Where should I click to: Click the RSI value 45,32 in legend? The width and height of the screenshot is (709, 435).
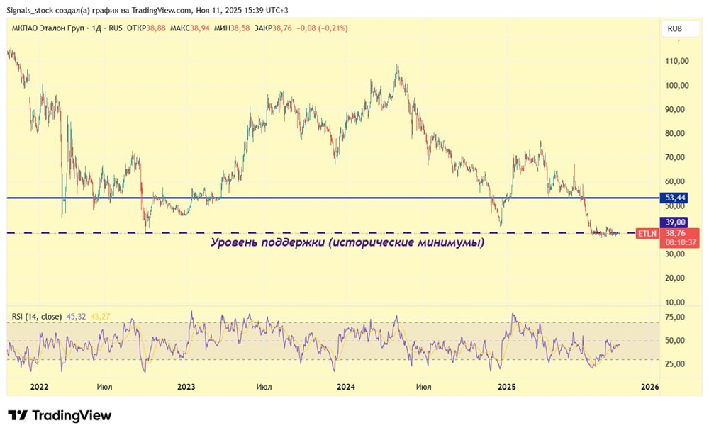(x=76, y=316)
